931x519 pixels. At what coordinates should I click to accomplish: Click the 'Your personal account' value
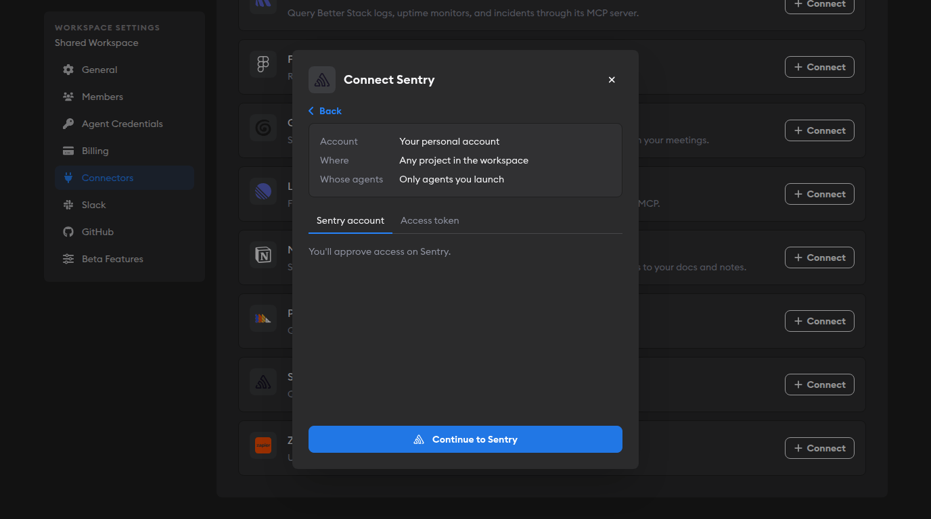click(449, 141)
